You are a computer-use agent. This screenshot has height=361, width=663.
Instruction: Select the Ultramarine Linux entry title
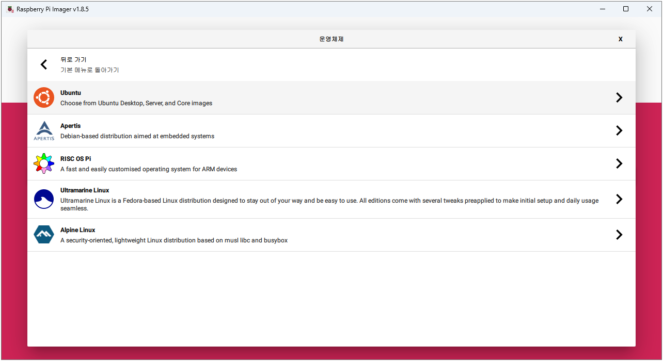coord(85,190)
